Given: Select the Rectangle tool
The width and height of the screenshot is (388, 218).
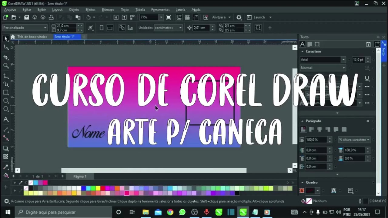Looking at the screenshot, I should (x=6, y=92).
